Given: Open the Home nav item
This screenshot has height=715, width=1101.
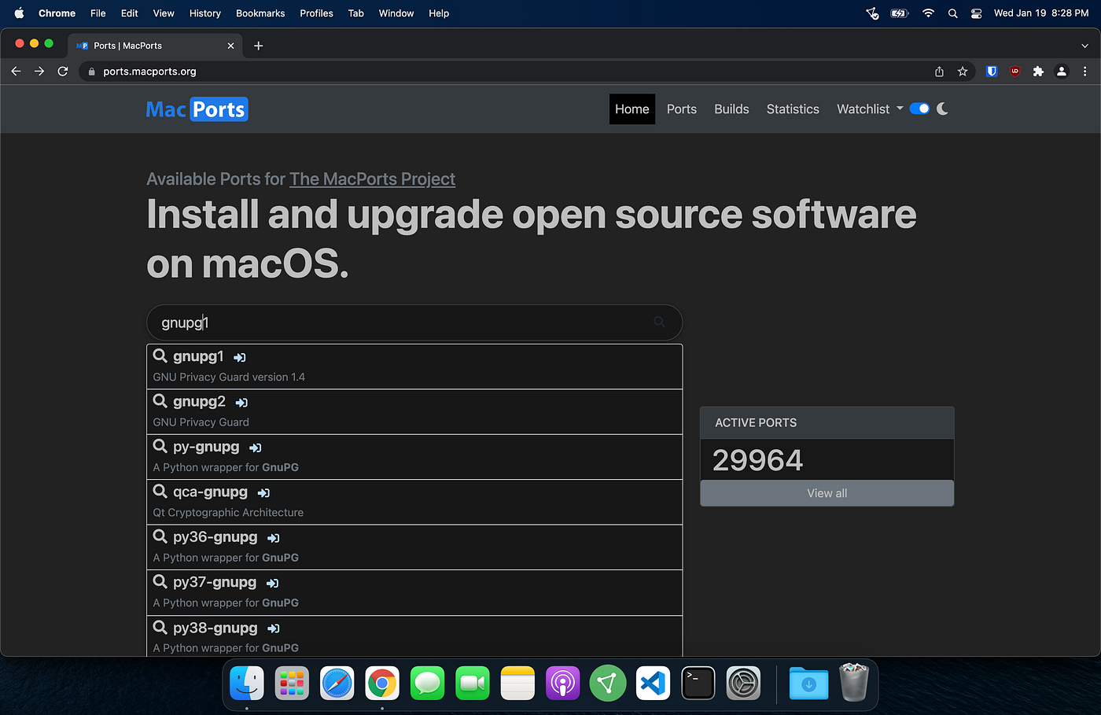Looking at the screenshot, I should (x=632, y=109).
